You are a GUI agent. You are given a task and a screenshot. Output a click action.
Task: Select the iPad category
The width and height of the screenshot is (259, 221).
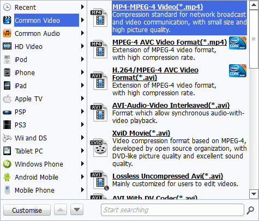tap(21, 86)
